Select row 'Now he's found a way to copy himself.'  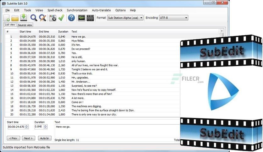[x=92, y=90]
